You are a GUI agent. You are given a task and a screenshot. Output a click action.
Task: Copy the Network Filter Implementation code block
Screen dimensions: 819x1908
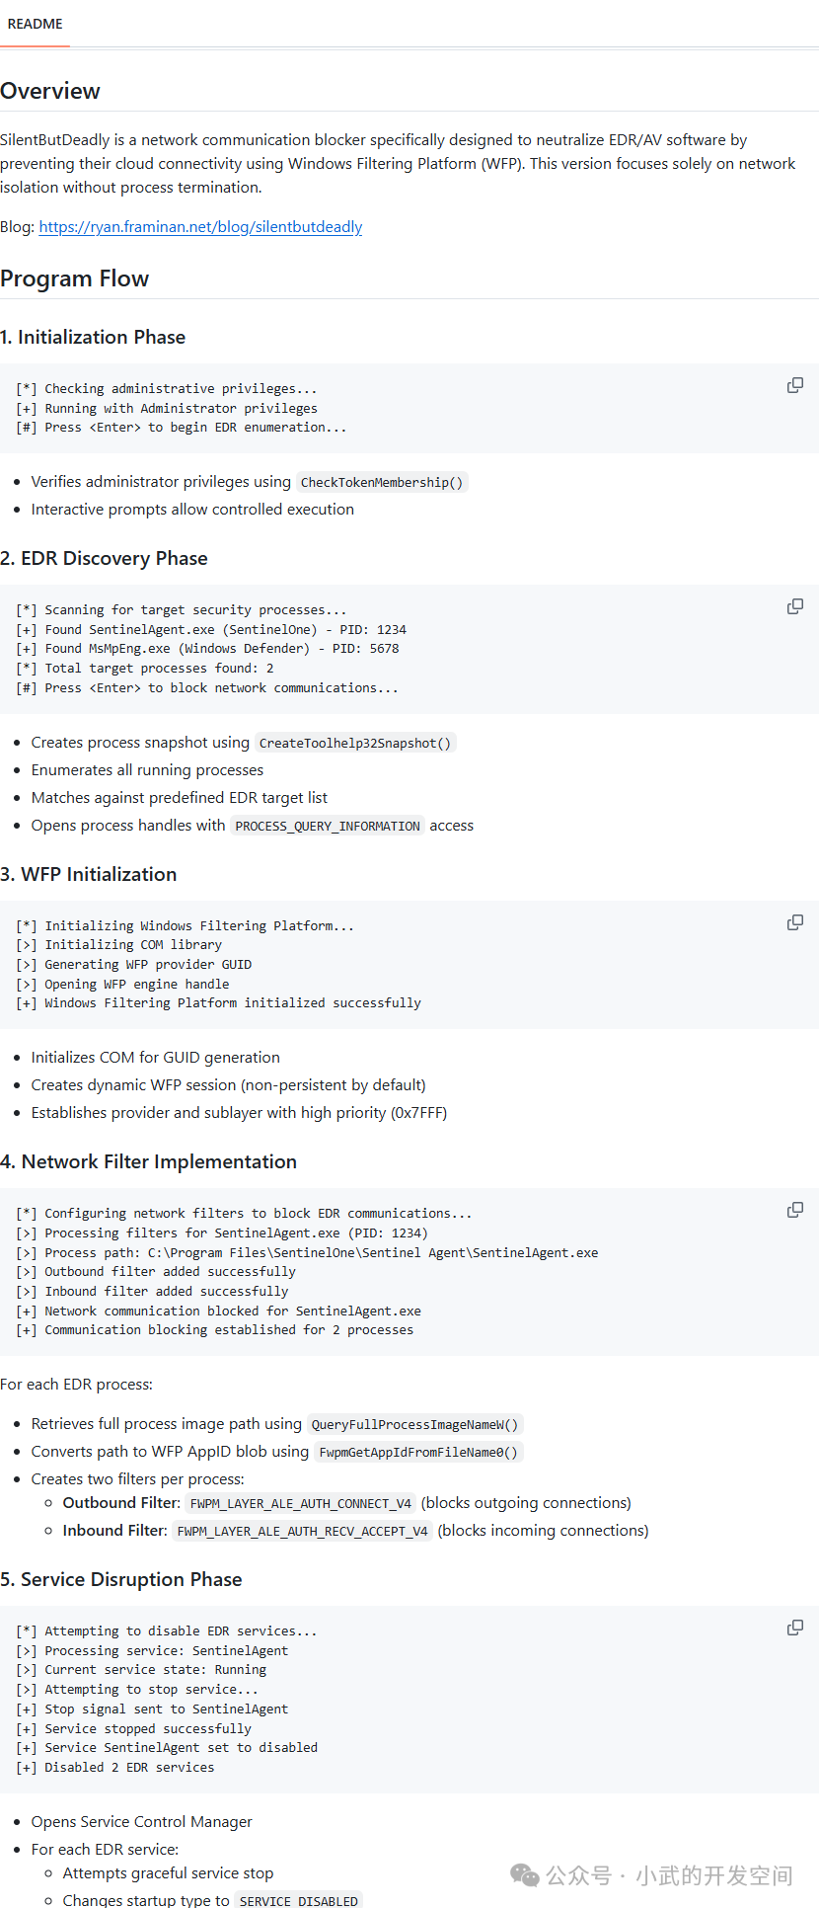pyautogui.click(x=795, y=1210)
